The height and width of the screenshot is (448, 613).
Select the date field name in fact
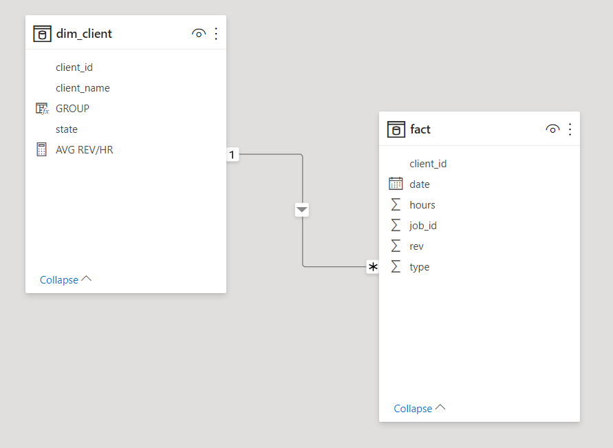pyautogui.click(x=420, y=184)
